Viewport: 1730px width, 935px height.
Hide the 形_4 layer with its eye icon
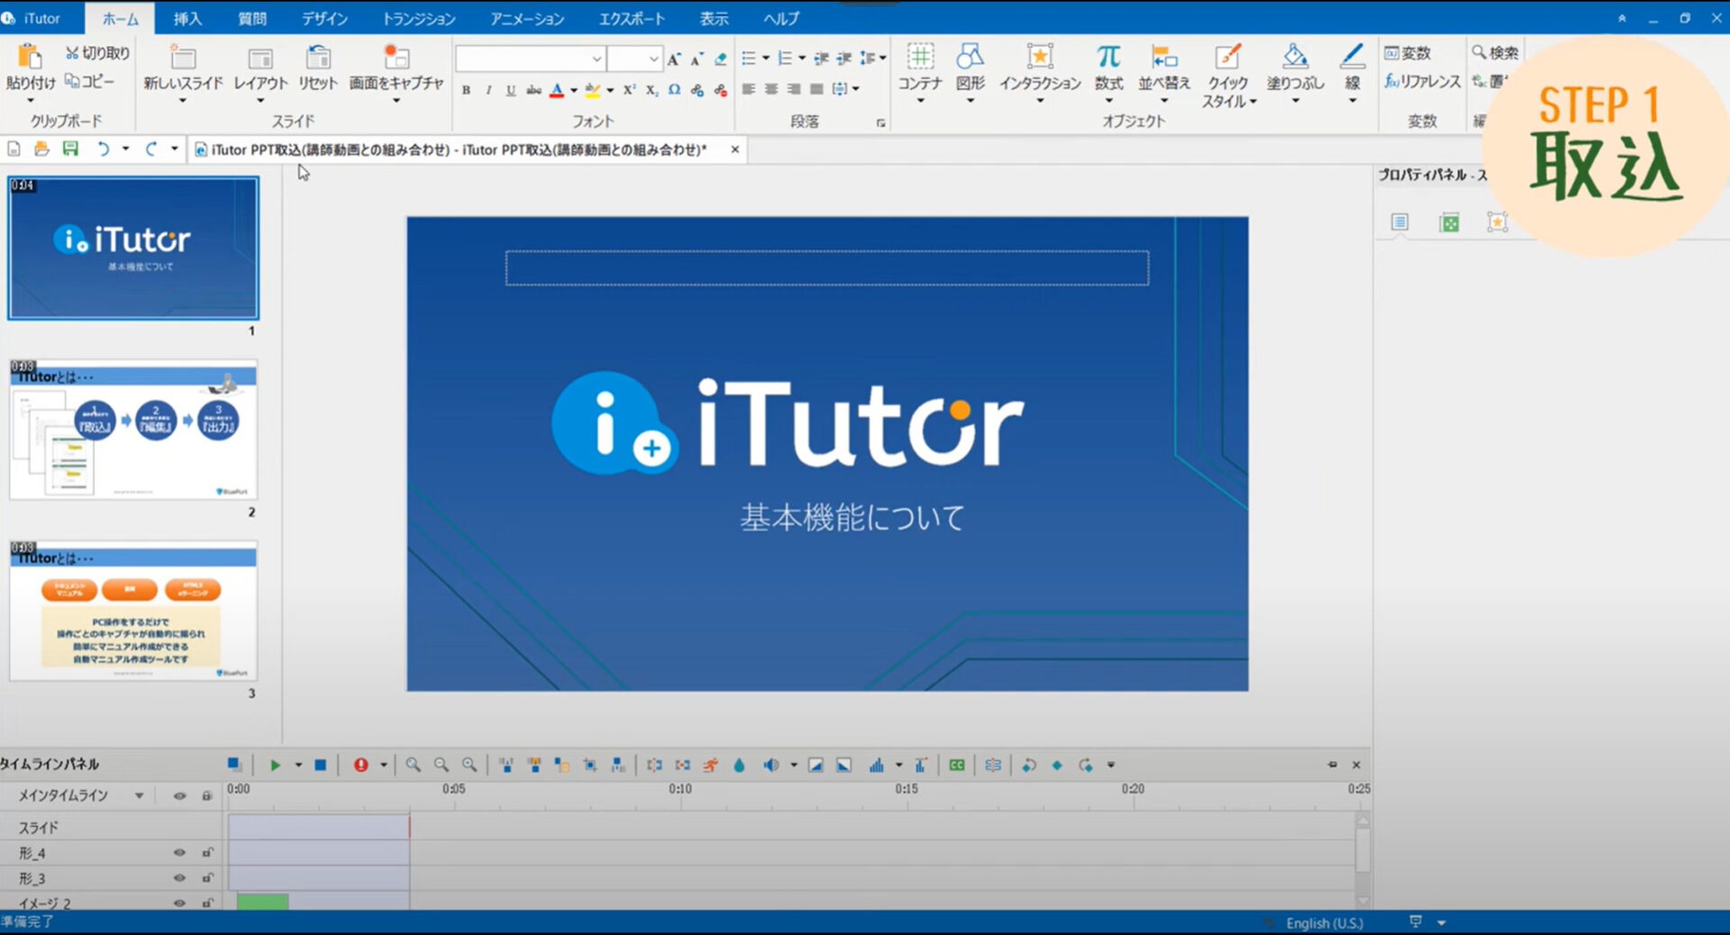(x=179, y=853)
